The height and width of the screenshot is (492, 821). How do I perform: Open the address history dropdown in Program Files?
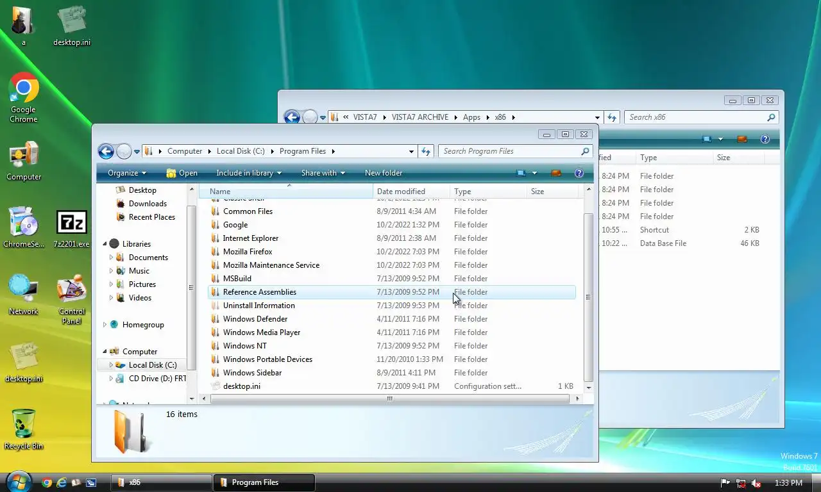[x=411, y=151]
